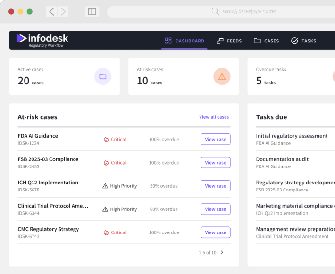Select FSB 2025-03 Compliance case title
Image resolution: width=335 pixels, height=274 pixels.
[48, 159]
